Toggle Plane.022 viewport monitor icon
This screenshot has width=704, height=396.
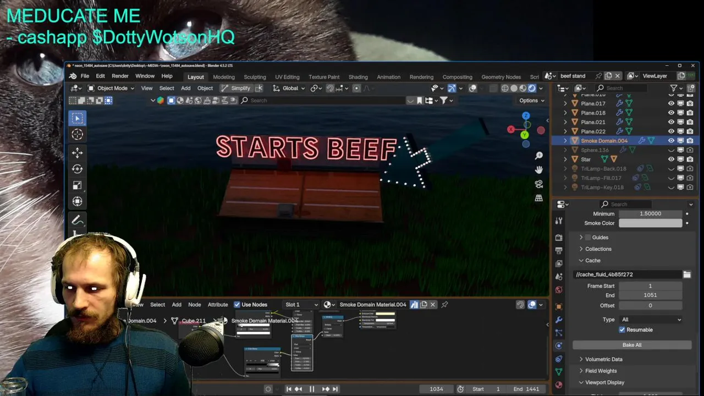point(680,131)
